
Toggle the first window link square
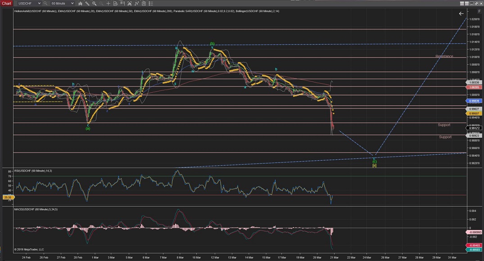461,4
